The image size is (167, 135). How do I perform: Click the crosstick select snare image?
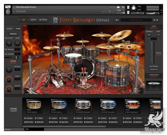154,86
